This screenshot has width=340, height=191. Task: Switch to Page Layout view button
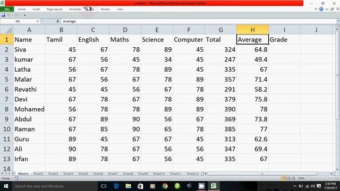pos(288,178)
